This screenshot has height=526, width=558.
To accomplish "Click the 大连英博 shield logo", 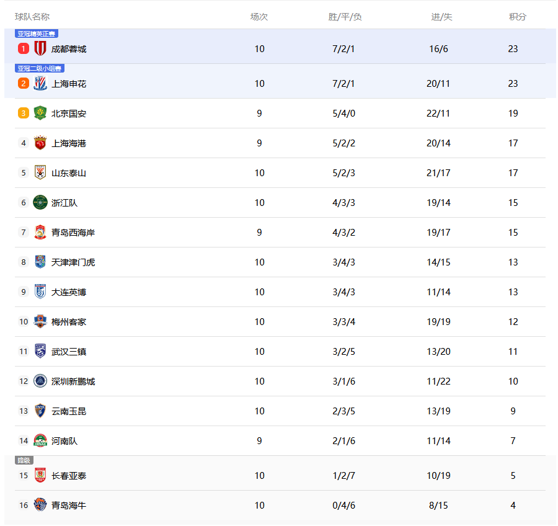I will (x=40, y=292).
